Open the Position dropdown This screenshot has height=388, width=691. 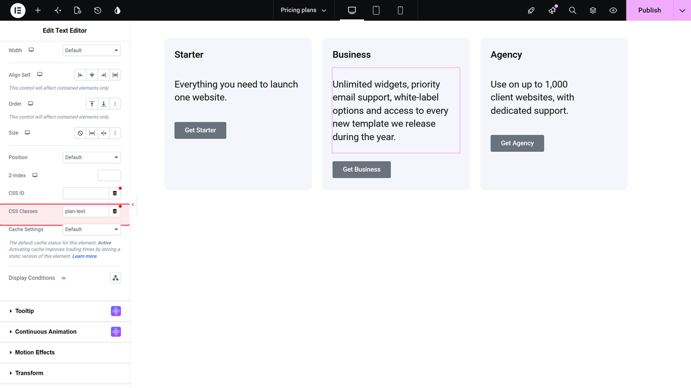tap(92, 157)
